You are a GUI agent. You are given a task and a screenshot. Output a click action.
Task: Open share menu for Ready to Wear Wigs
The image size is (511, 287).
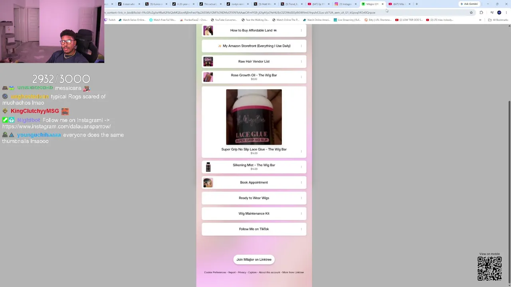[301, 198]
